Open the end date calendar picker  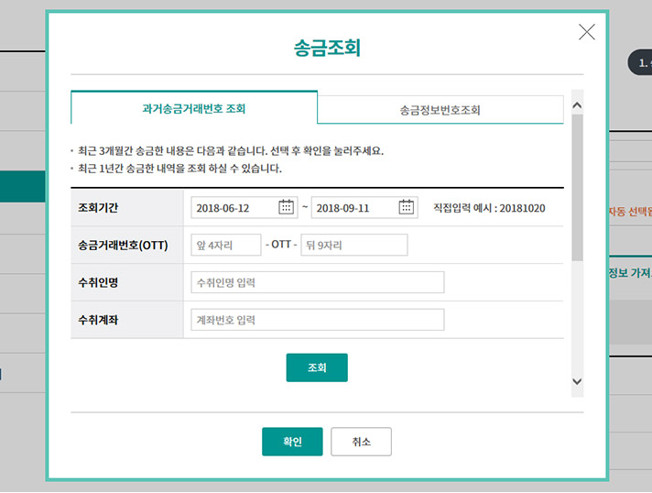pyautogui.click(x=407, y=207)
